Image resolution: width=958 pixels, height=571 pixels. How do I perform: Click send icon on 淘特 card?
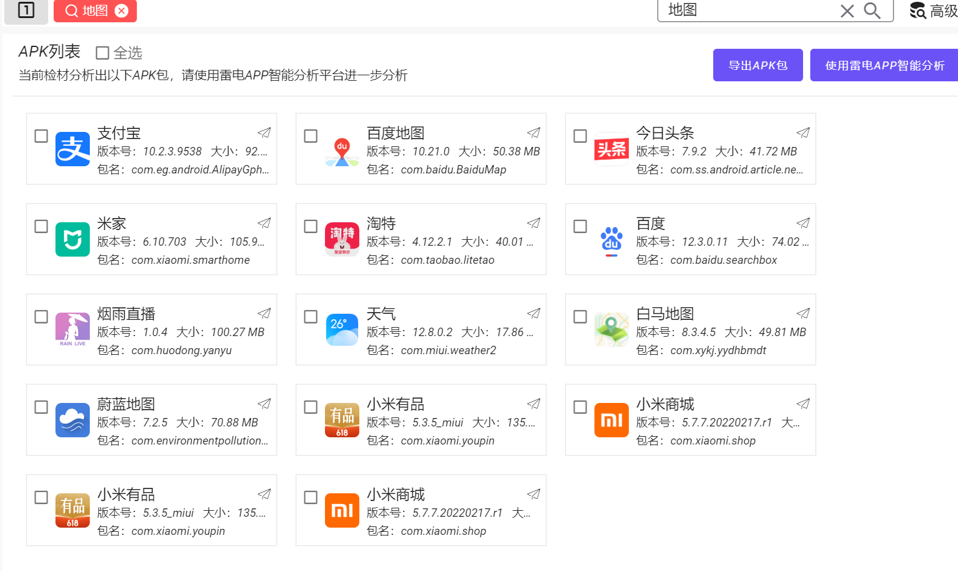(534, 223)
